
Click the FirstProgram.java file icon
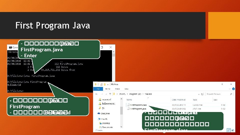[128, 109]
